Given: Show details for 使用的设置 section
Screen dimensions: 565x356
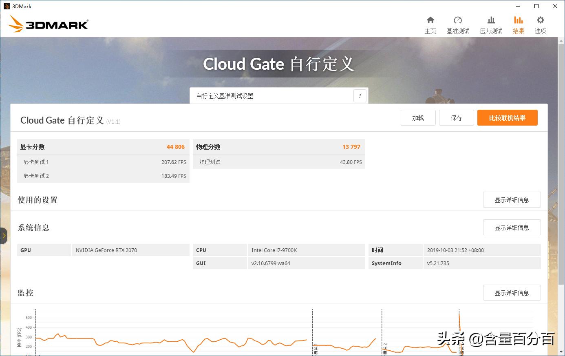Looking at the screenshot, I should tap(512, 199).
